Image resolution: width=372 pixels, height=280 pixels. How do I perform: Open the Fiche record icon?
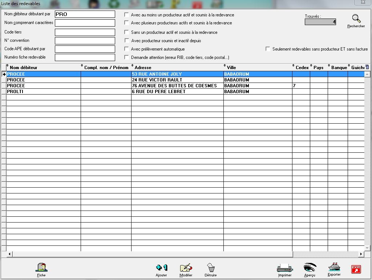[41, 268]
